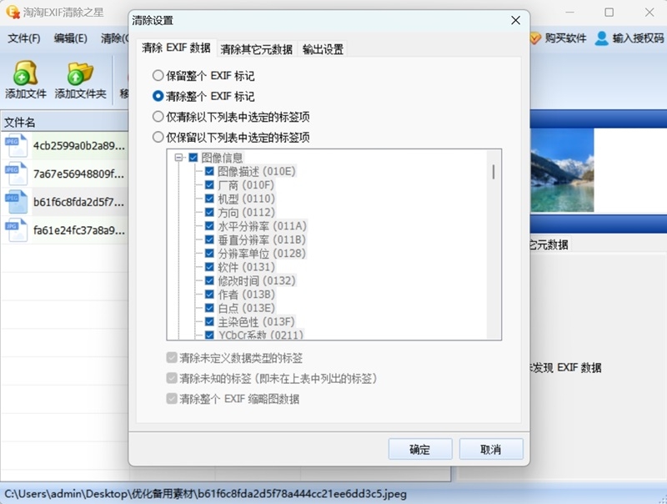Click the tag list scrollbar thumb

[494, 172]
